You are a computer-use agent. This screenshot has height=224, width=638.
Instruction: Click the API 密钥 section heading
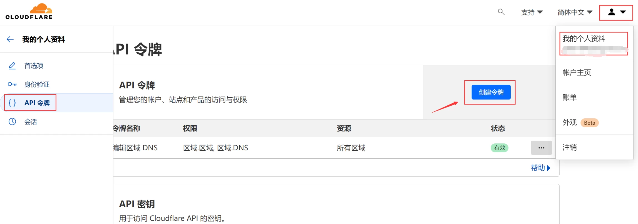click(x=137, y=204)
